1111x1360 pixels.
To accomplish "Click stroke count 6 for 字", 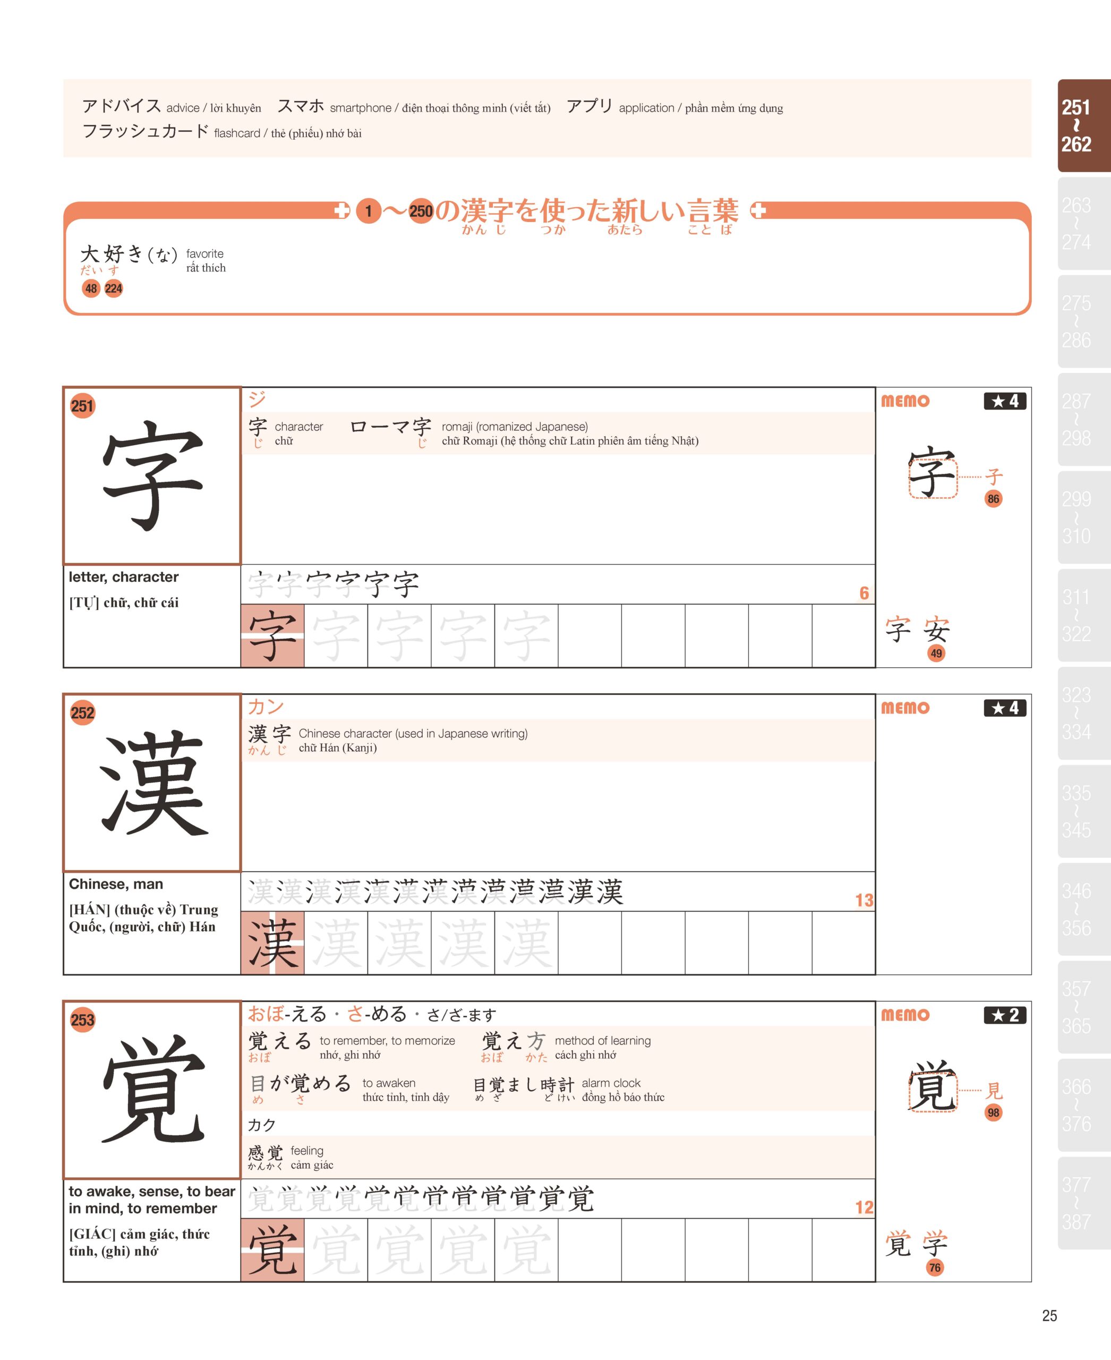I will click(x=864, y=593).
